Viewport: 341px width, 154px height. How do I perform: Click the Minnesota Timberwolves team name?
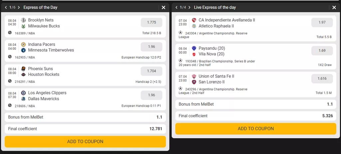pyautogui.click(x=51, y=50)
